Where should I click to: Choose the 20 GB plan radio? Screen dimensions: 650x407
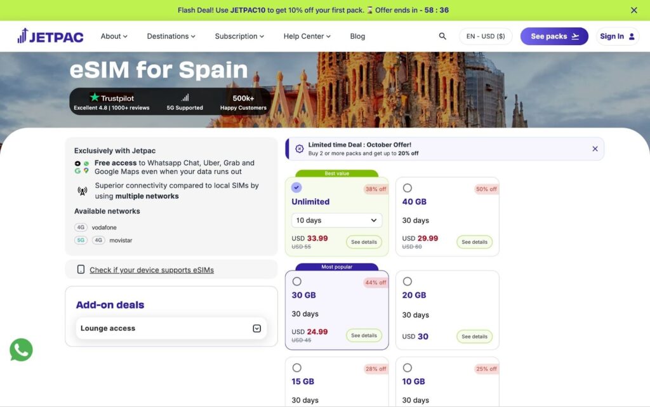[408, 281]
